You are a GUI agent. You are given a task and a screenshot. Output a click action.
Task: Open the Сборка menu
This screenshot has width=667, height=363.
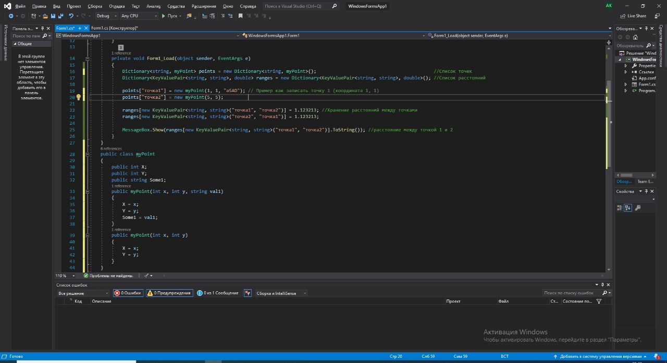pos(95,6)
